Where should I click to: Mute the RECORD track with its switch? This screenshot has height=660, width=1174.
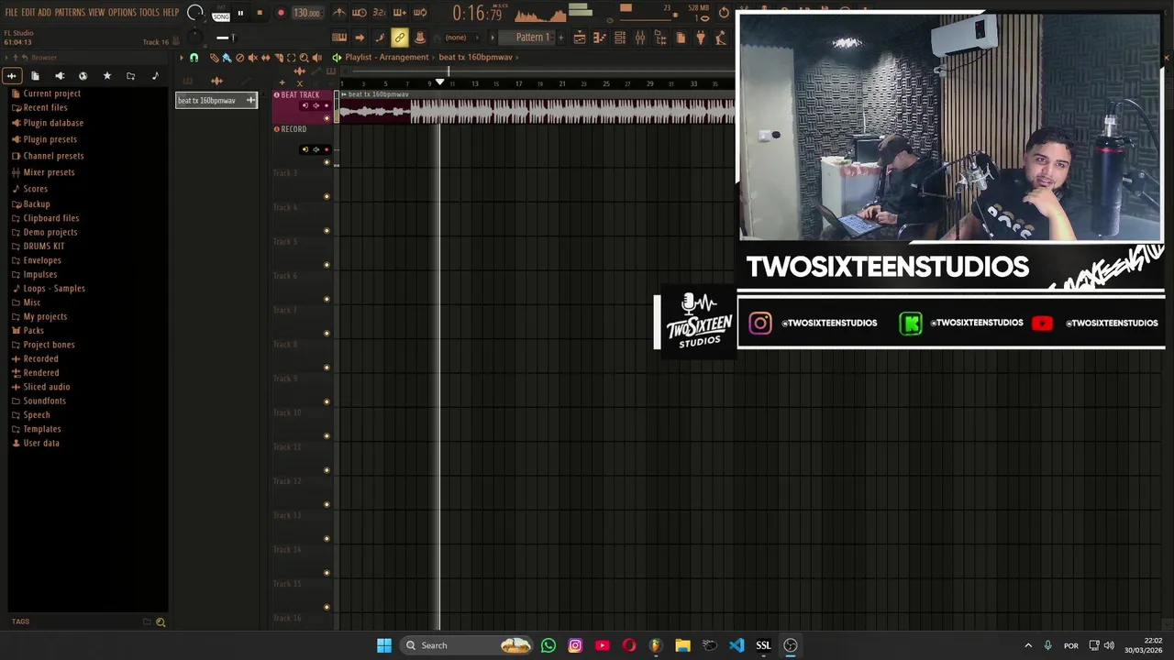(x=327, y=162)
